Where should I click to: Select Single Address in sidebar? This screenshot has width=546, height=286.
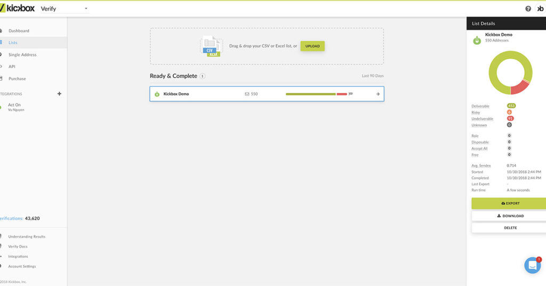coord(22,55)
